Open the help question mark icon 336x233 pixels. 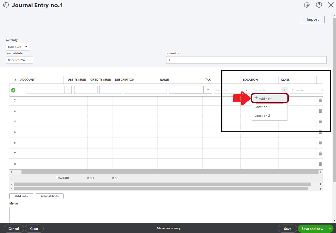coord(319,5)
